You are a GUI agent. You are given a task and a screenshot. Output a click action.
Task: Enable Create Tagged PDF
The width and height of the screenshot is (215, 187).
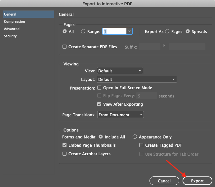point(141,145)
